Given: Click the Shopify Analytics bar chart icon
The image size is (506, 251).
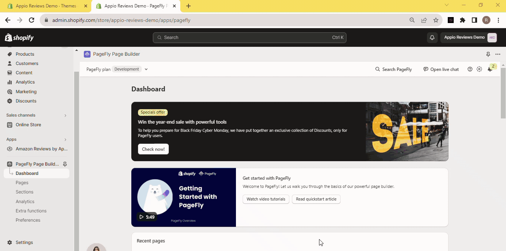Looking at the screenshot, I should click(10, 82).
